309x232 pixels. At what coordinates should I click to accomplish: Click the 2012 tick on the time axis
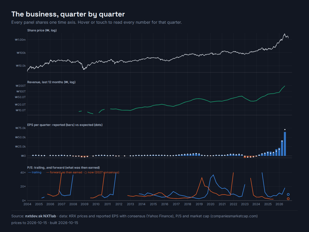point(119,204)
